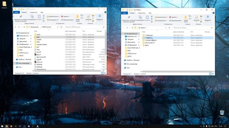Click horizontal scrollbar in by velnays window
This screenshot has height=128, width=229.
pyautogui.click(x=177, y=71)
